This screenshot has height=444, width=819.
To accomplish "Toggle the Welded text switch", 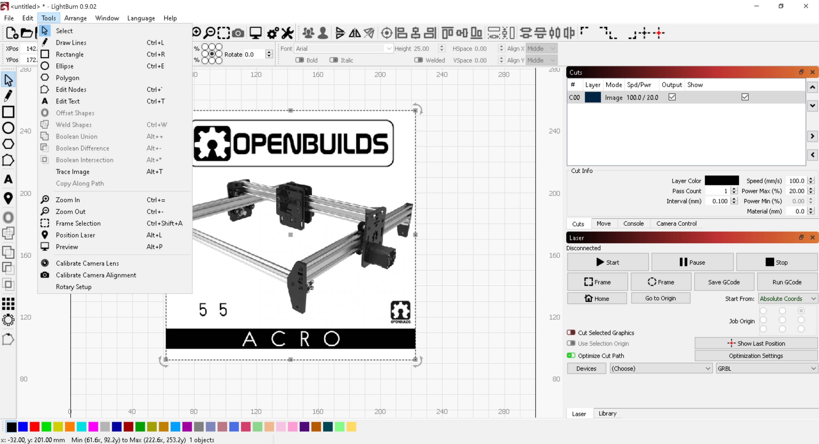I will click(x=419, y=60).
